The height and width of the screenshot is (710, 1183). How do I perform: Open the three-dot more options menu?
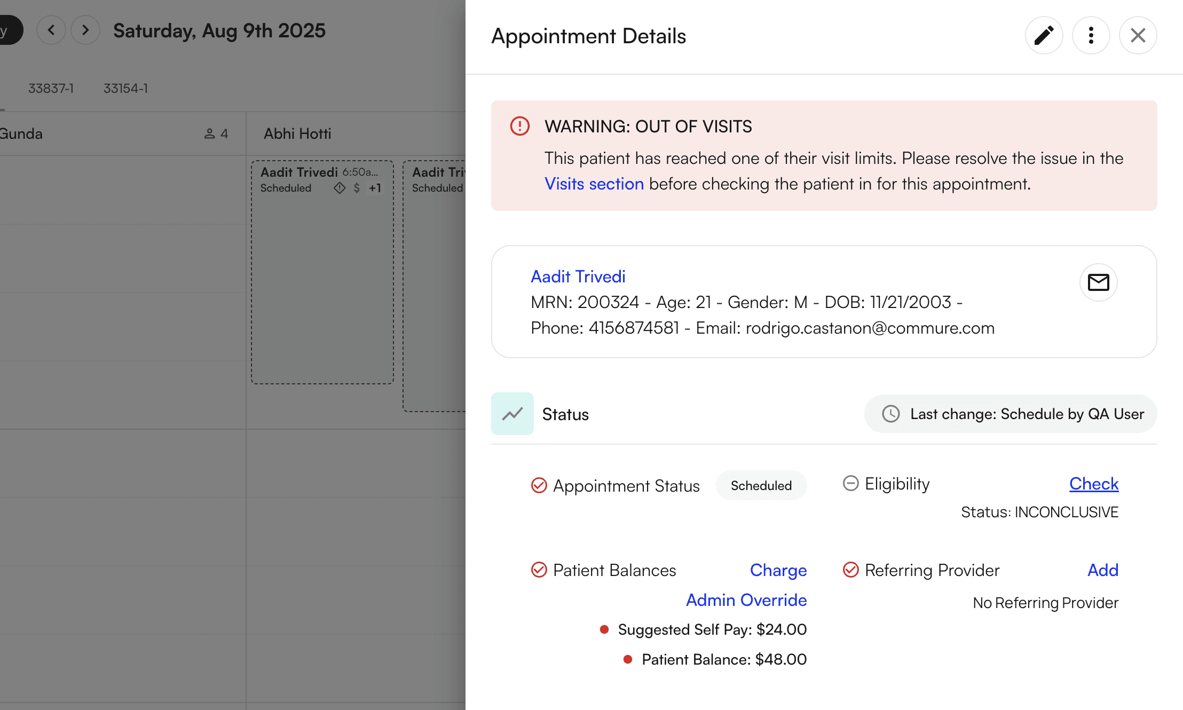pyautogui.click(x=1091, y=36)
